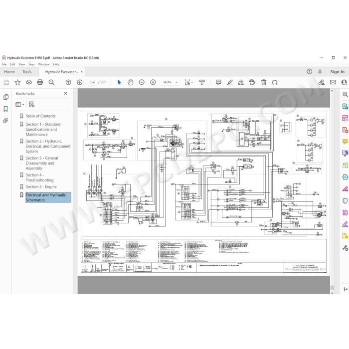Click the Selection arrow tool
The width and height of the screenshot is (349, 349).
[119, 82]
